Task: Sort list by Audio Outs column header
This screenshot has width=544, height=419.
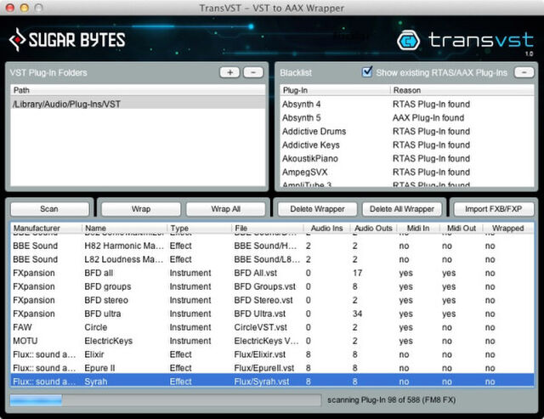Action: pyautogui.click(x=373, y=229)
